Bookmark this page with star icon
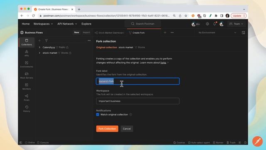Image resolution: width=266 pixels, height=150 pixels. coord(186,16)
